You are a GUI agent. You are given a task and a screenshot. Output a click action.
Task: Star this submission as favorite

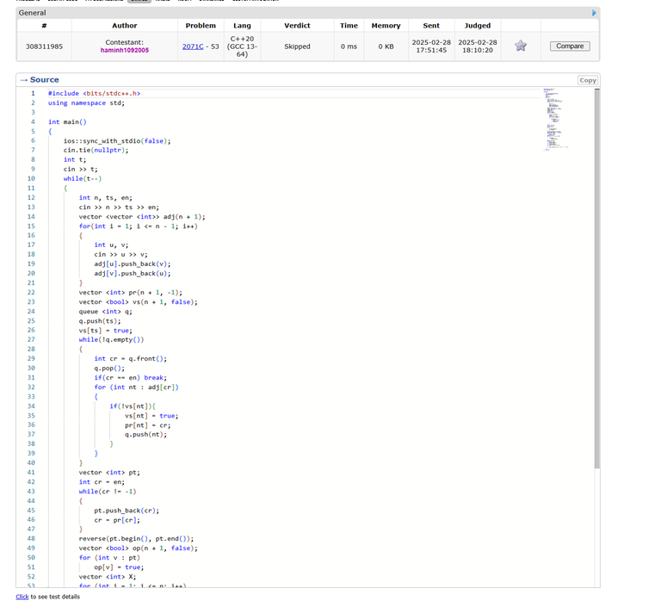click(x=521, y=46)
